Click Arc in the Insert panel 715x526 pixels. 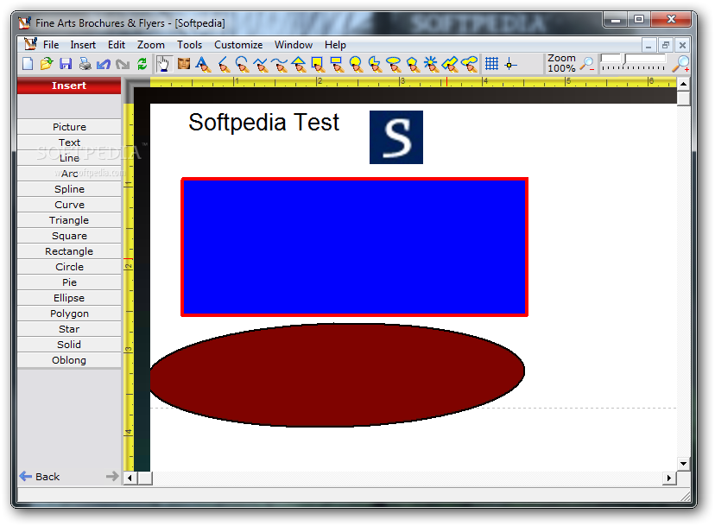click(x=69, y=174)
